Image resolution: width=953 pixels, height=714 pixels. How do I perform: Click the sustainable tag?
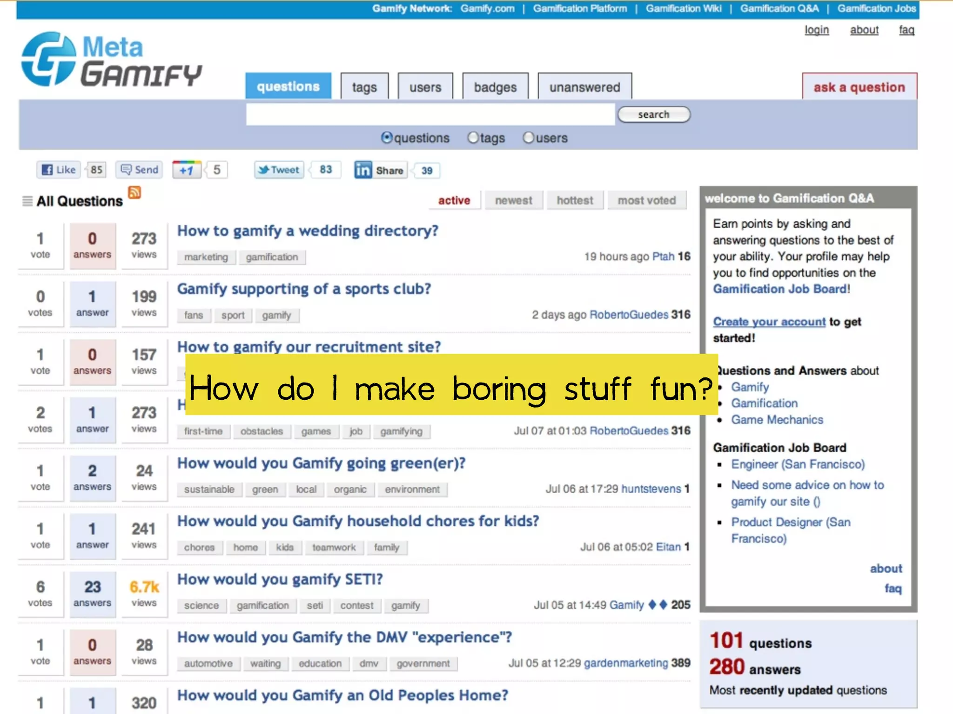(x=209, y=489)
